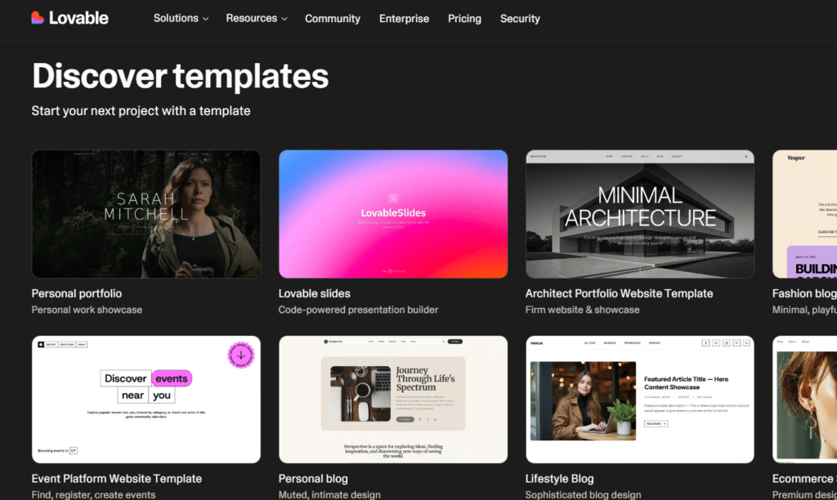Viewport: 837px width, 500px height.
Task: Open the Discover events near you thumbnail
Action: tap(146, 400)
